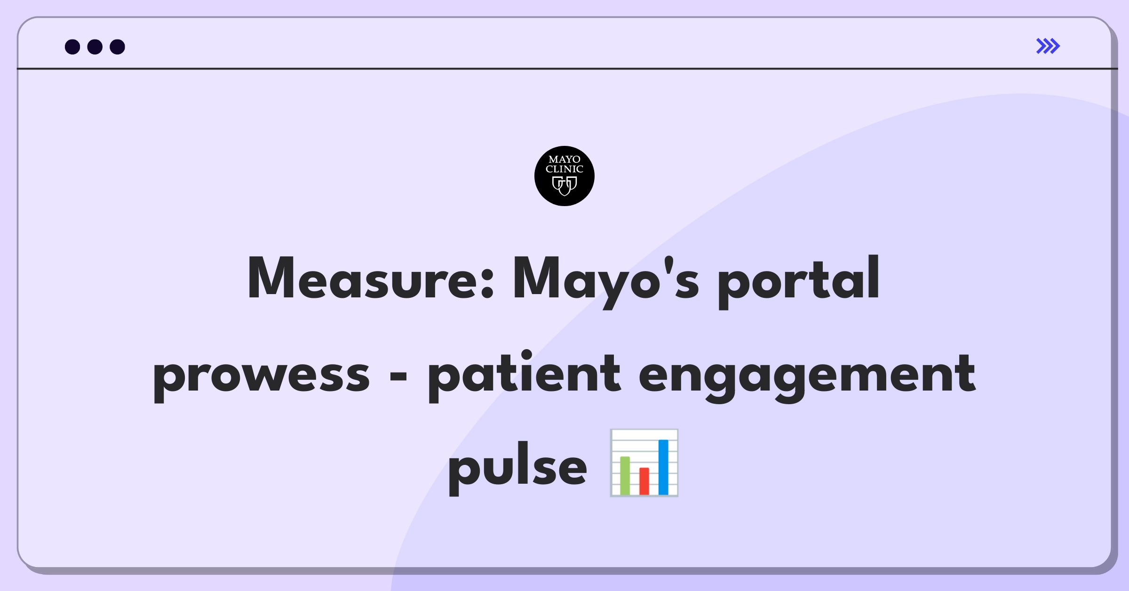Viewport: 1129px width, 591px height.
Task: Click "Mayo's portal" headline text
Action: pyautogui.click(x=696, y=281)
